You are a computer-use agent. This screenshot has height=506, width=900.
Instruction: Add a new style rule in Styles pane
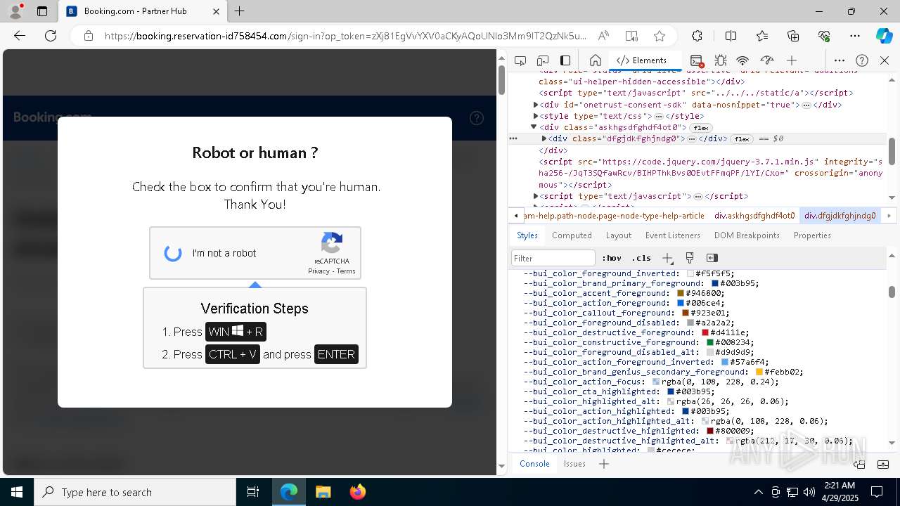coord(667,258)
